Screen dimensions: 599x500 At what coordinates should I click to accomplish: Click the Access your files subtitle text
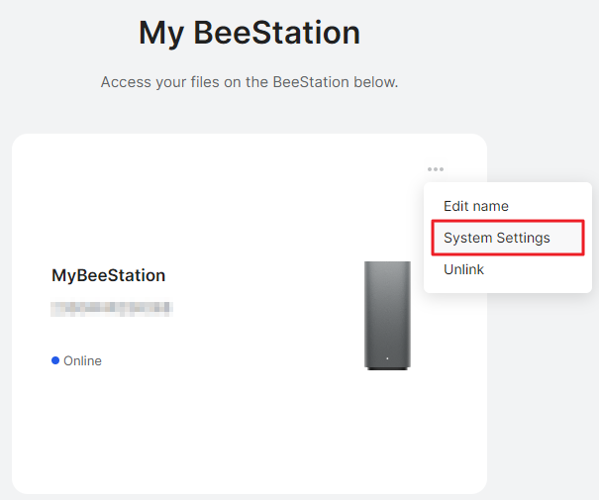click(x=250, y=82)
